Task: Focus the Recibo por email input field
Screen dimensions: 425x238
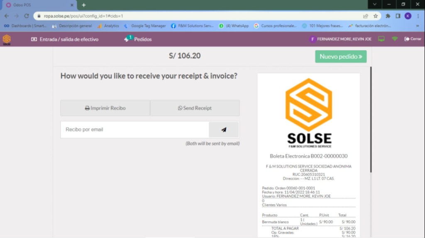Action: 135,130
